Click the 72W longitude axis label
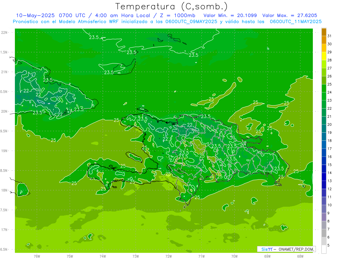This screenshot has width=337, height=260. tap(168, 256)
